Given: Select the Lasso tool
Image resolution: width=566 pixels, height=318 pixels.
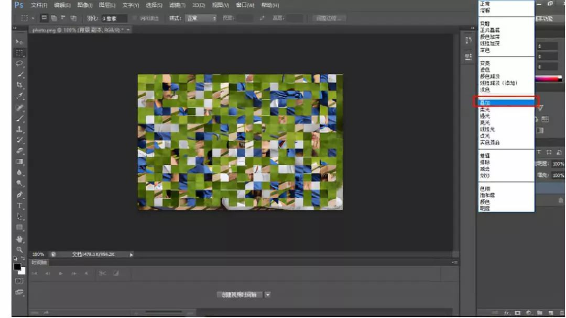Looking at the screenshot, I should click(19, 64).
